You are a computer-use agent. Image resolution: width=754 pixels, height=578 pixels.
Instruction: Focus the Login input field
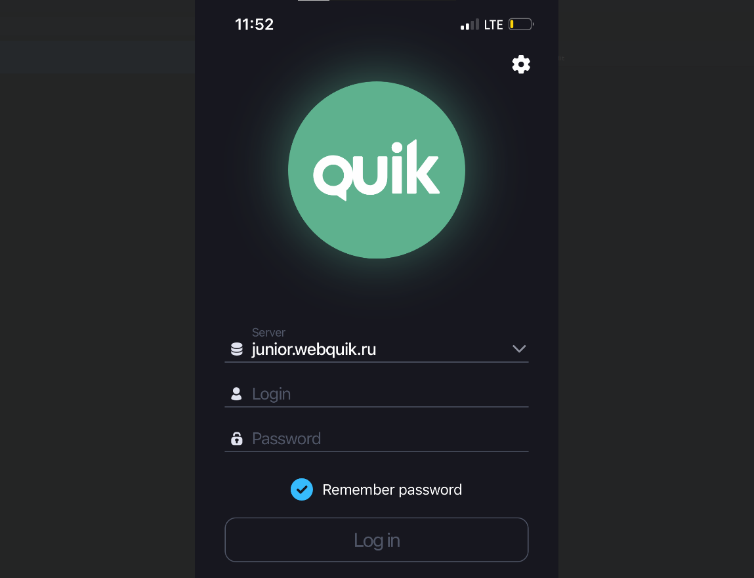click(377, 394)
